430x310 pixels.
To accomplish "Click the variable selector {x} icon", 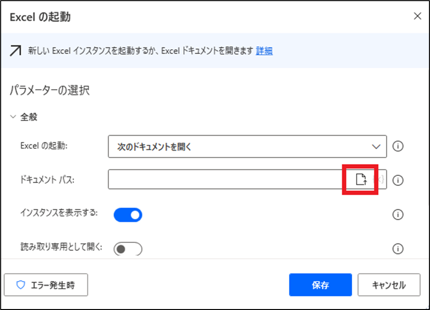I will pos(380,180).
